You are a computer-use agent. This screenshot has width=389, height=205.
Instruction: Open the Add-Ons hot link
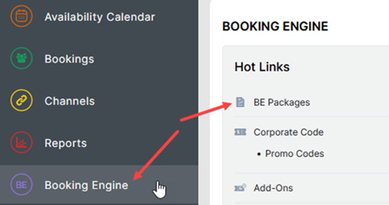pyautogui.click(x=273, y=188)
